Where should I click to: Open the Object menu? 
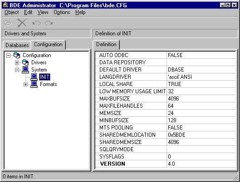(x=11, y=12)
